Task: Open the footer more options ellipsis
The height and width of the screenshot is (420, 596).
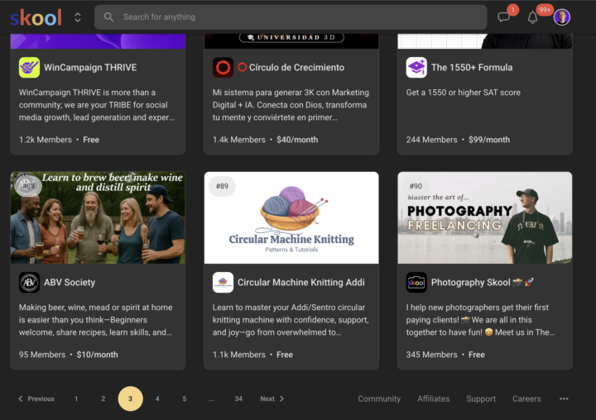Action: point(564,399)
